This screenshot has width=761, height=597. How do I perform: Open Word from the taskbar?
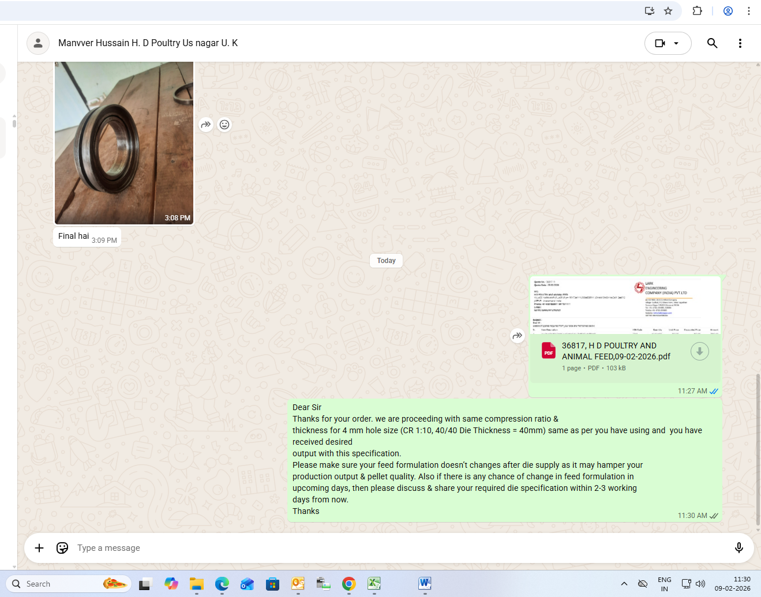[x=425, y=584]
